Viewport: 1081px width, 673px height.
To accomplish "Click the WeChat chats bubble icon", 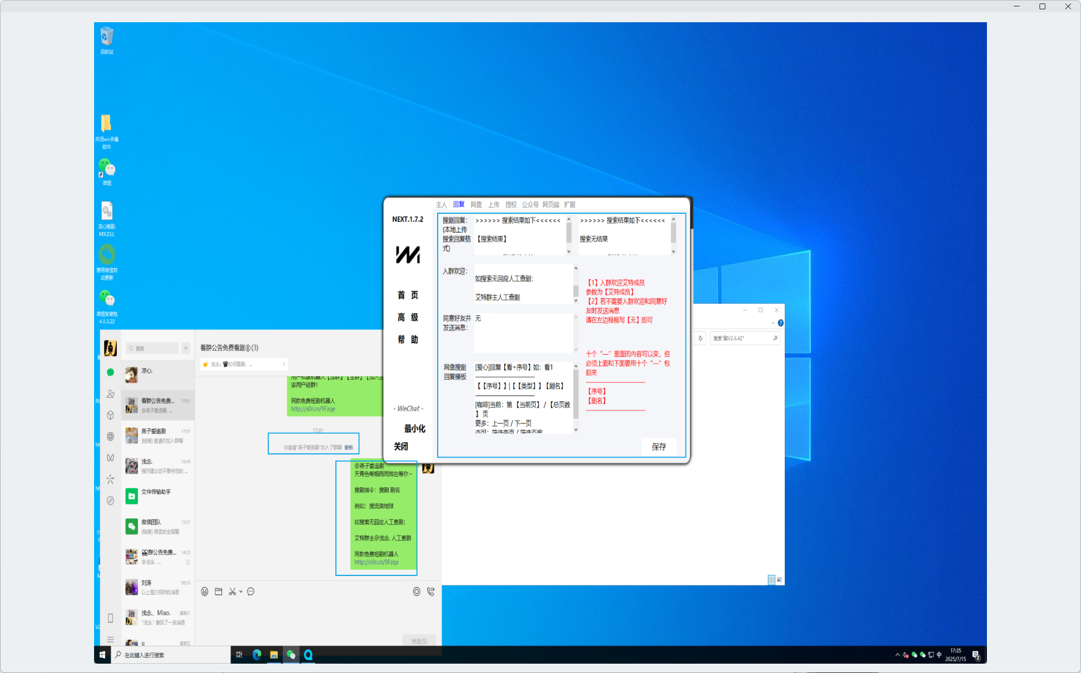I will point(110,372).
